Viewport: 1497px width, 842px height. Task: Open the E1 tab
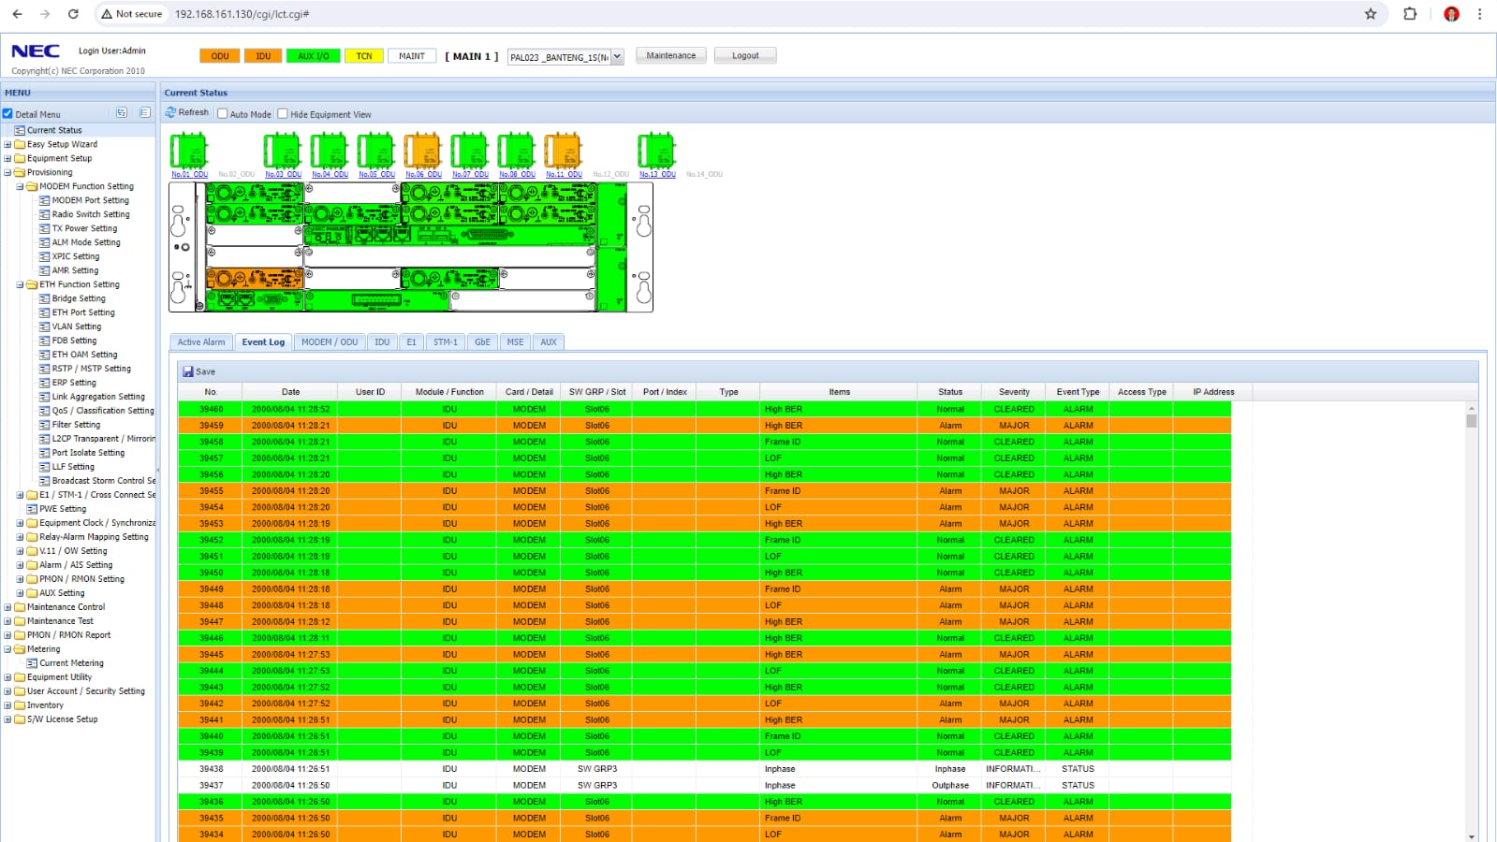point(411,342)
